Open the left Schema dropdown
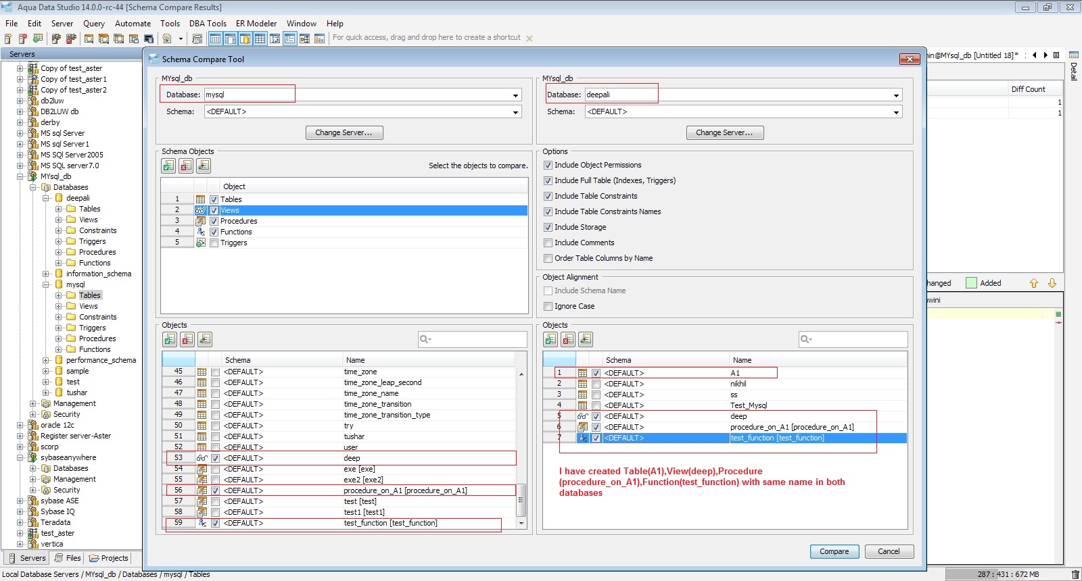 [516, 112]
